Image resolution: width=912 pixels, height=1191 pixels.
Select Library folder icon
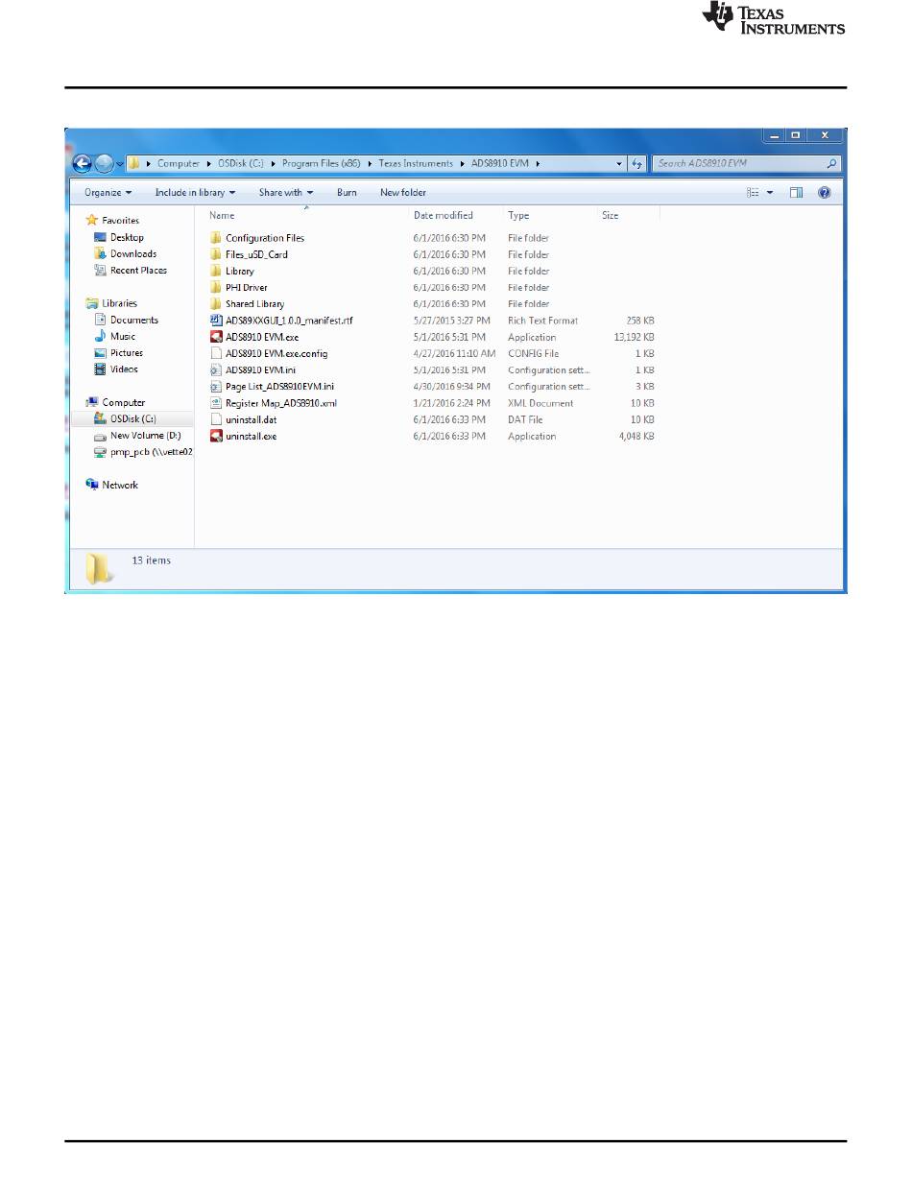pyautogui.click(x=216, y=271)
